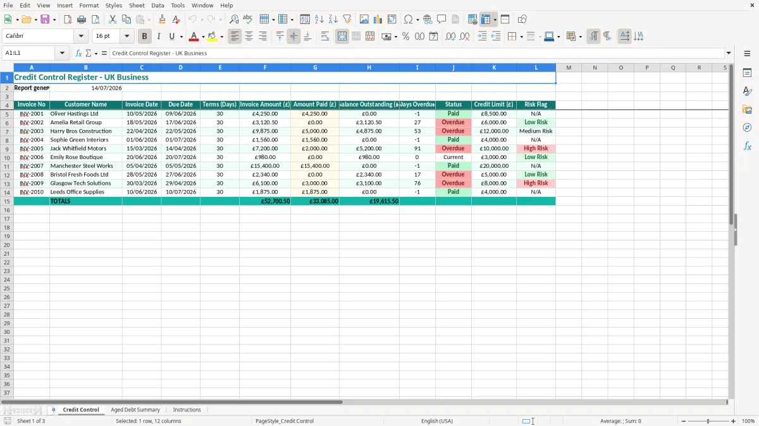The height and width of the screenshot is (426, 759).
Task: Insert a chart
Action: click(x=378, y=20)
